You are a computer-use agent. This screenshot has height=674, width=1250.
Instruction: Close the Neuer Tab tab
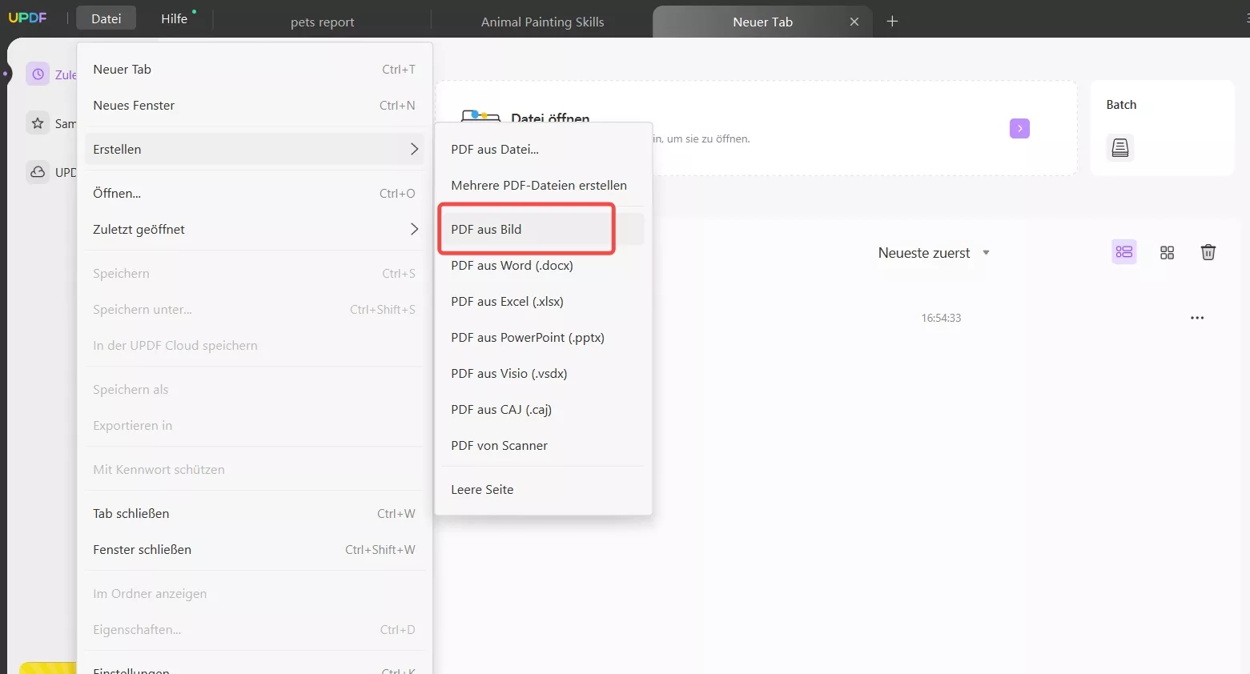854,22
